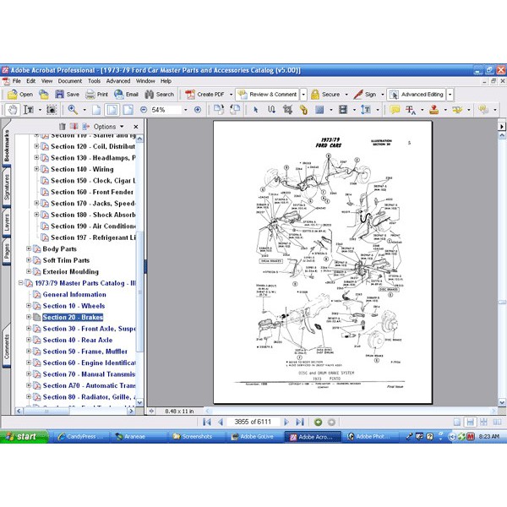Open General Information bookmark
This screenshot has height=507, width=507.
coord(74,294)
